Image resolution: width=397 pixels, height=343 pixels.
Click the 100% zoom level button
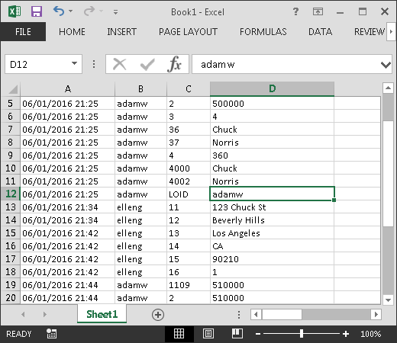(370, 334)
